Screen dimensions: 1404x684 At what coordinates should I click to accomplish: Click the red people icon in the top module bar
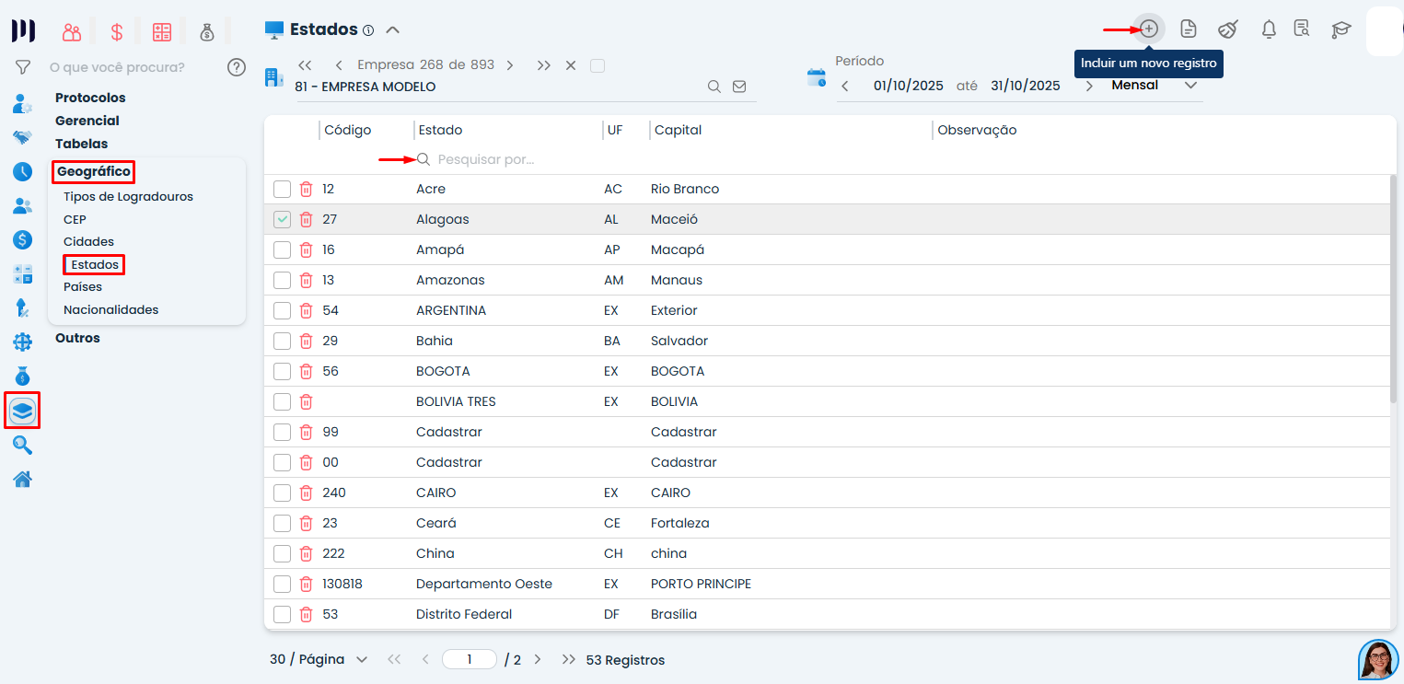pos(72,31)
